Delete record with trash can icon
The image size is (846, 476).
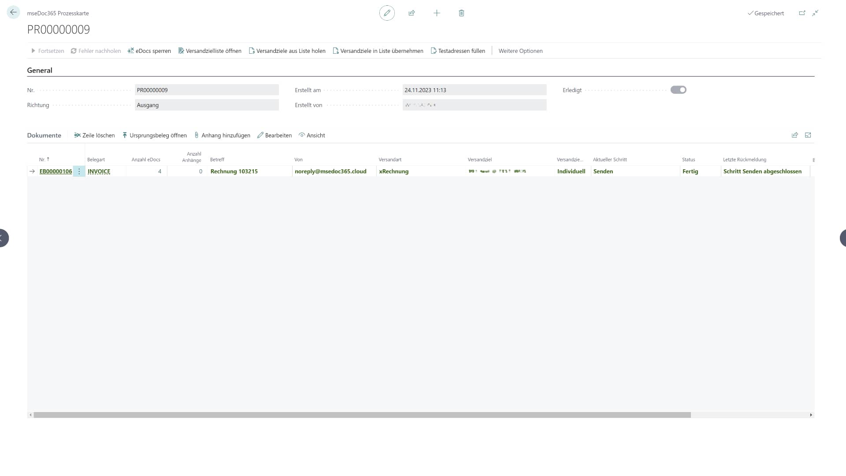tap(461, 13)
